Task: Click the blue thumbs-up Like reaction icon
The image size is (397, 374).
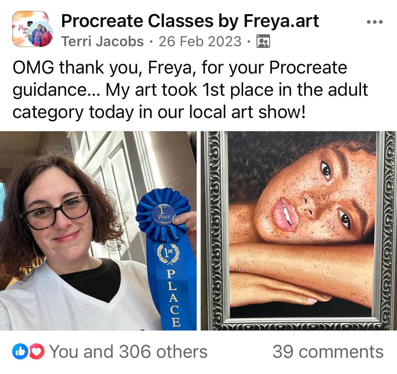Action: pos(20,351)
